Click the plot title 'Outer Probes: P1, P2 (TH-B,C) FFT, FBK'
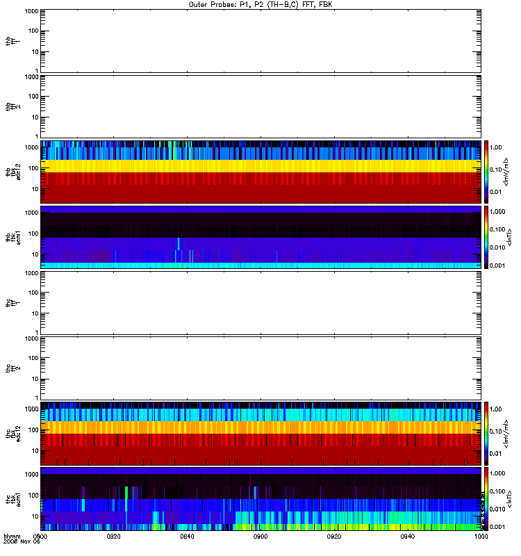521x556 pixels. pos(260,5)
